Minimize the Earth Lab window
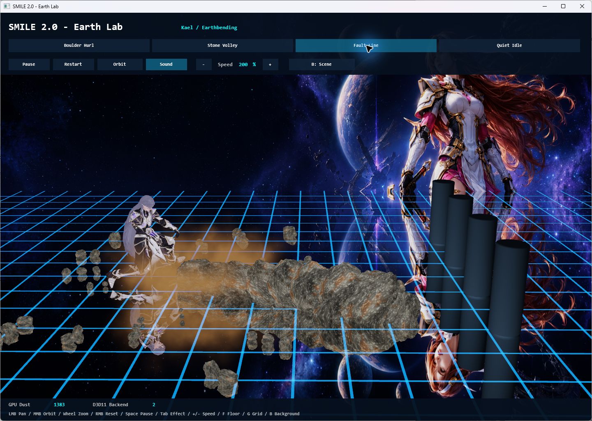 (x=545, y=6)
